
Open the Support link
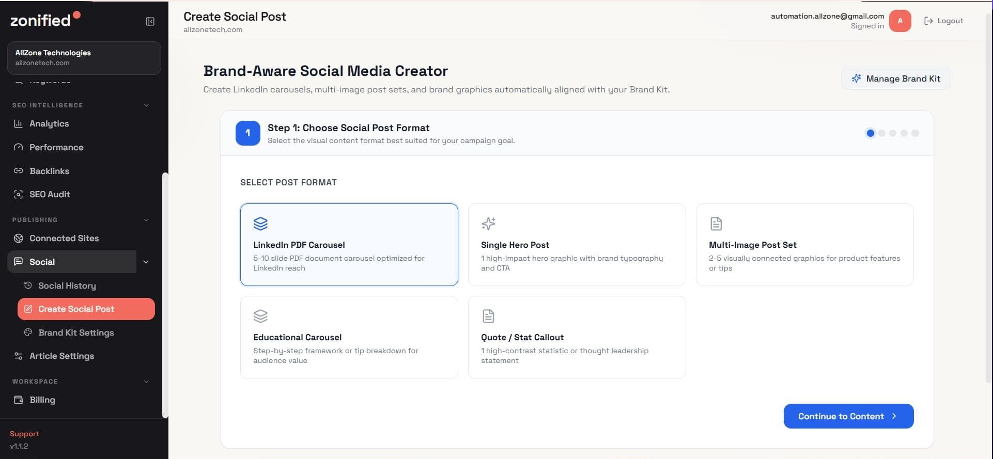coord(24,434)
